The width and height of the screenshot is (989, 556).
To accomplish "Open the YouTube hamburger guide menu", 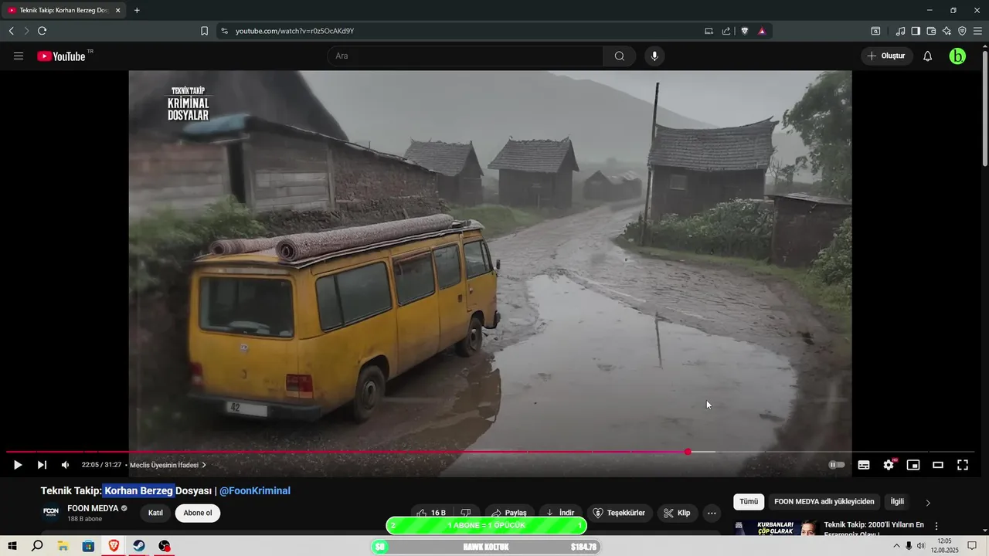I will point(19,56).
